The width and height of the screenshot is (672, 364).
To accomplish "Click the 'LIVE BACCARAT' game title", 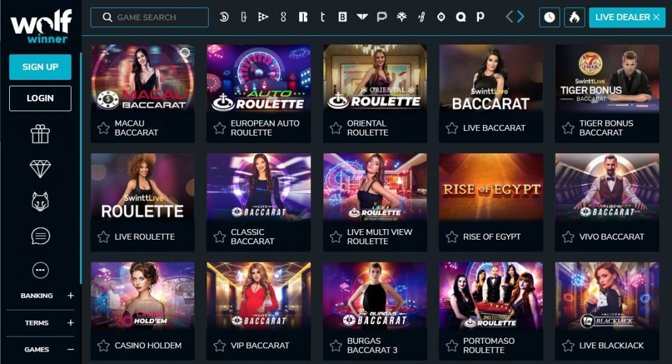I will click(x=494, y=128).
